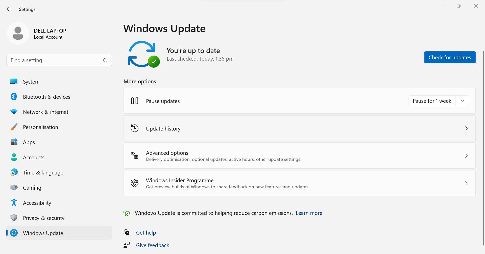Click the large update status sync icon
This screenshot has height=254, width=485.
coord(144,54)
